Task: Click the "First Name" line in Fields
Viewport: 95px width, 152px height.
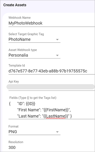Action: tap(44, 110)
